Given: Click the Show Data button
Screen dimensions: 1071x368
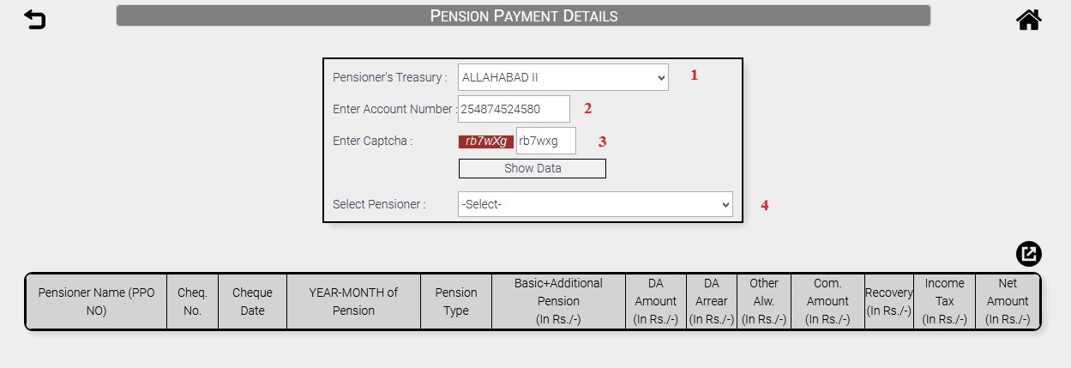Looking at the screenshot, I should click(532, 168).
